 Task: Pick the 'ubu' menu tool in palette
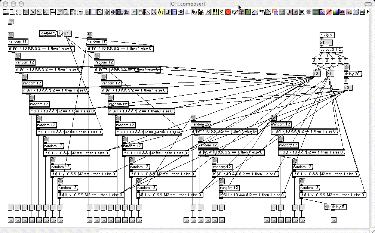(349, 12)
